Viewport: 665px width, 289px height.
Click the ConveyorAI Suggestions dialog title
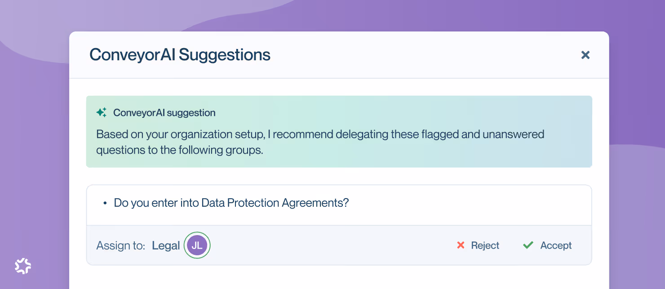[x=180, y=55]
